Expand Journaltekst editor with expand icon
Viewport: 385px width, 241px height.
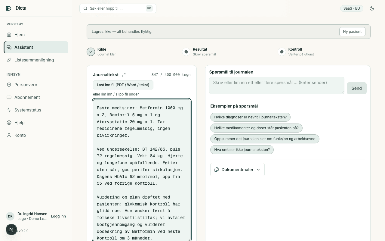point(124,75)
